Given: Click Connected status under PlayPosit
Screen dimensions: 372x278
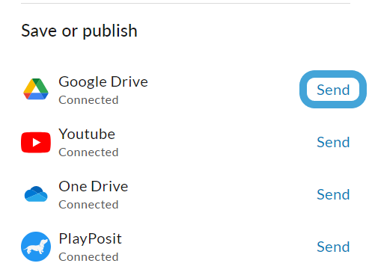Looking at the screenshot, I should [88, 257].
